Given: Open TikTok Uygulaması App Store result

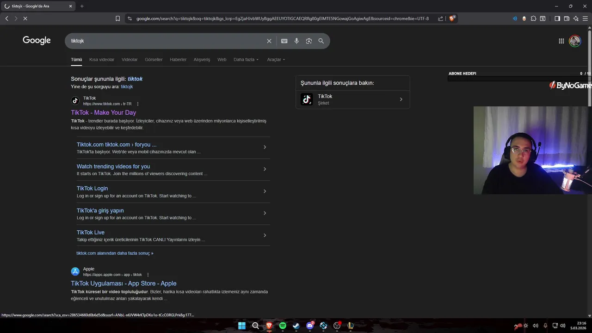Looking at the screenshot, I should coord(123,284).
